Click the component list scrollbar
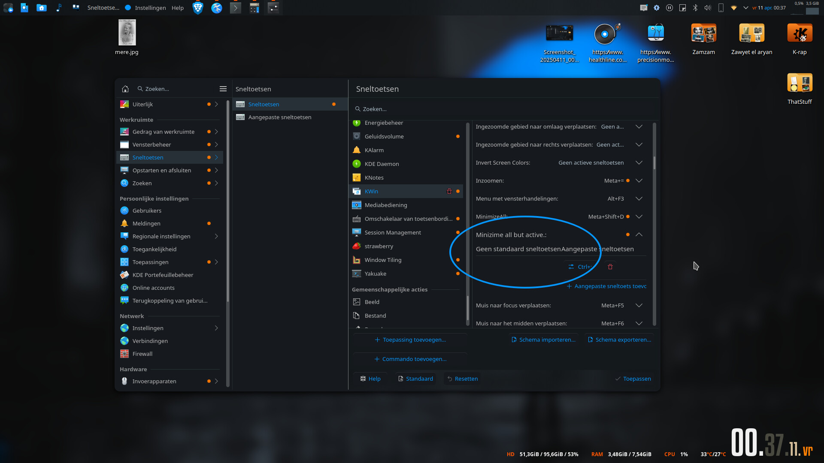The image size is (824, 463). pyautogui.click(x=467, y=307)
